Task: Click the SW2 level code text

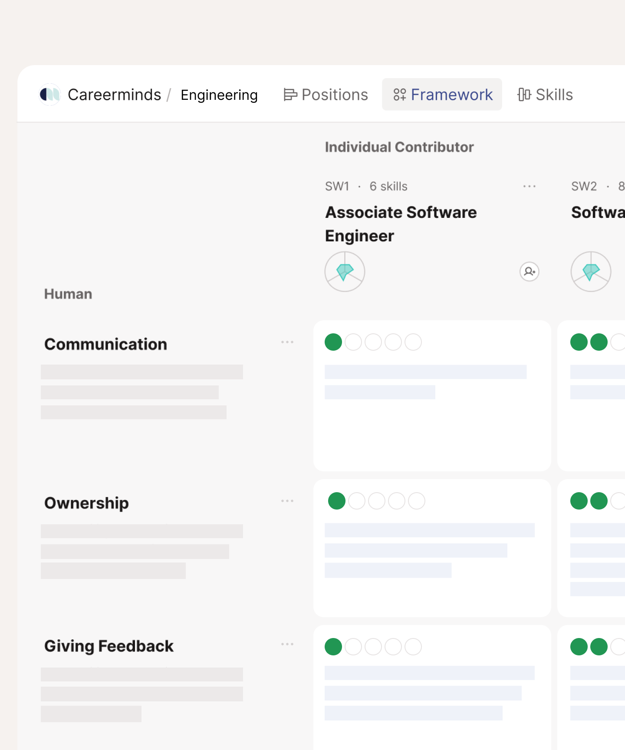Action: click(x=584, y=186)
